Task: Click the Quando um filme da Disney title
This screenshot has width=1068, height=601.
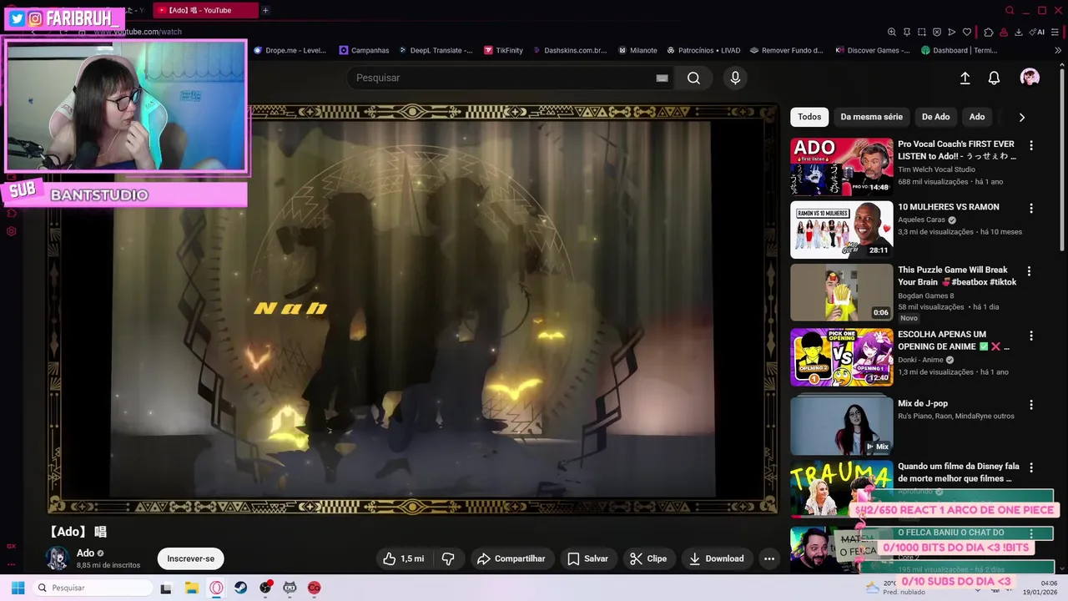Action: pyautogui.click(x=959, y=472)
